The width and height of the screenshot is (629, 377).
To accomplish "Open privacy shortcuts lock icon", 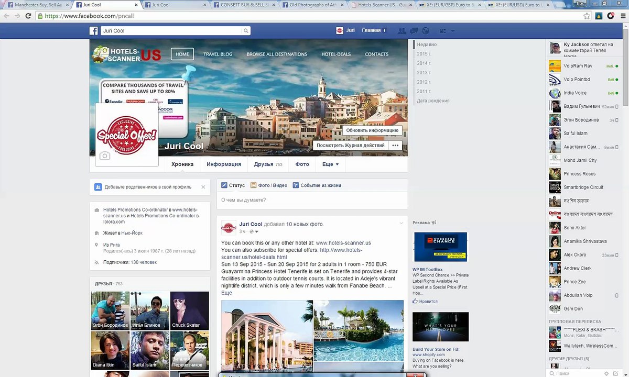I will pos(443,31).
